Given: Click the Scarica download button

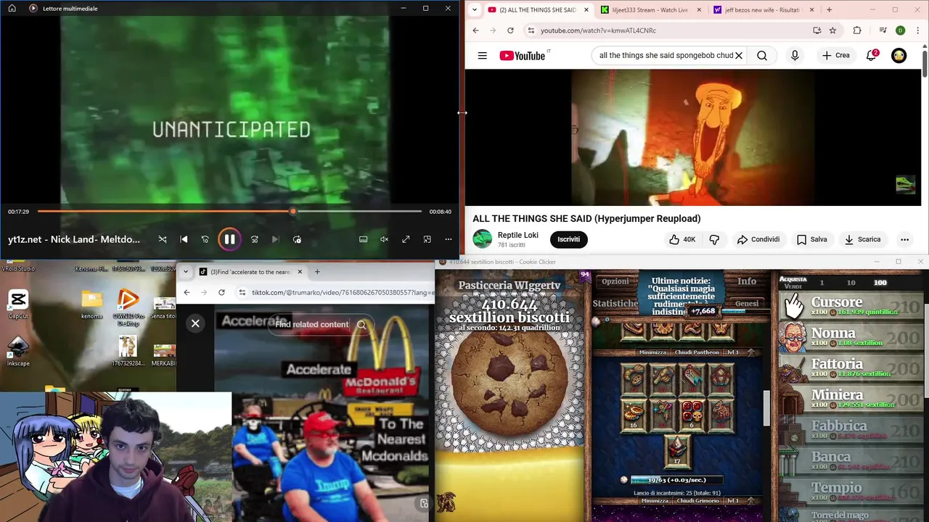Looking at the screenshot, I should (862, 239).
